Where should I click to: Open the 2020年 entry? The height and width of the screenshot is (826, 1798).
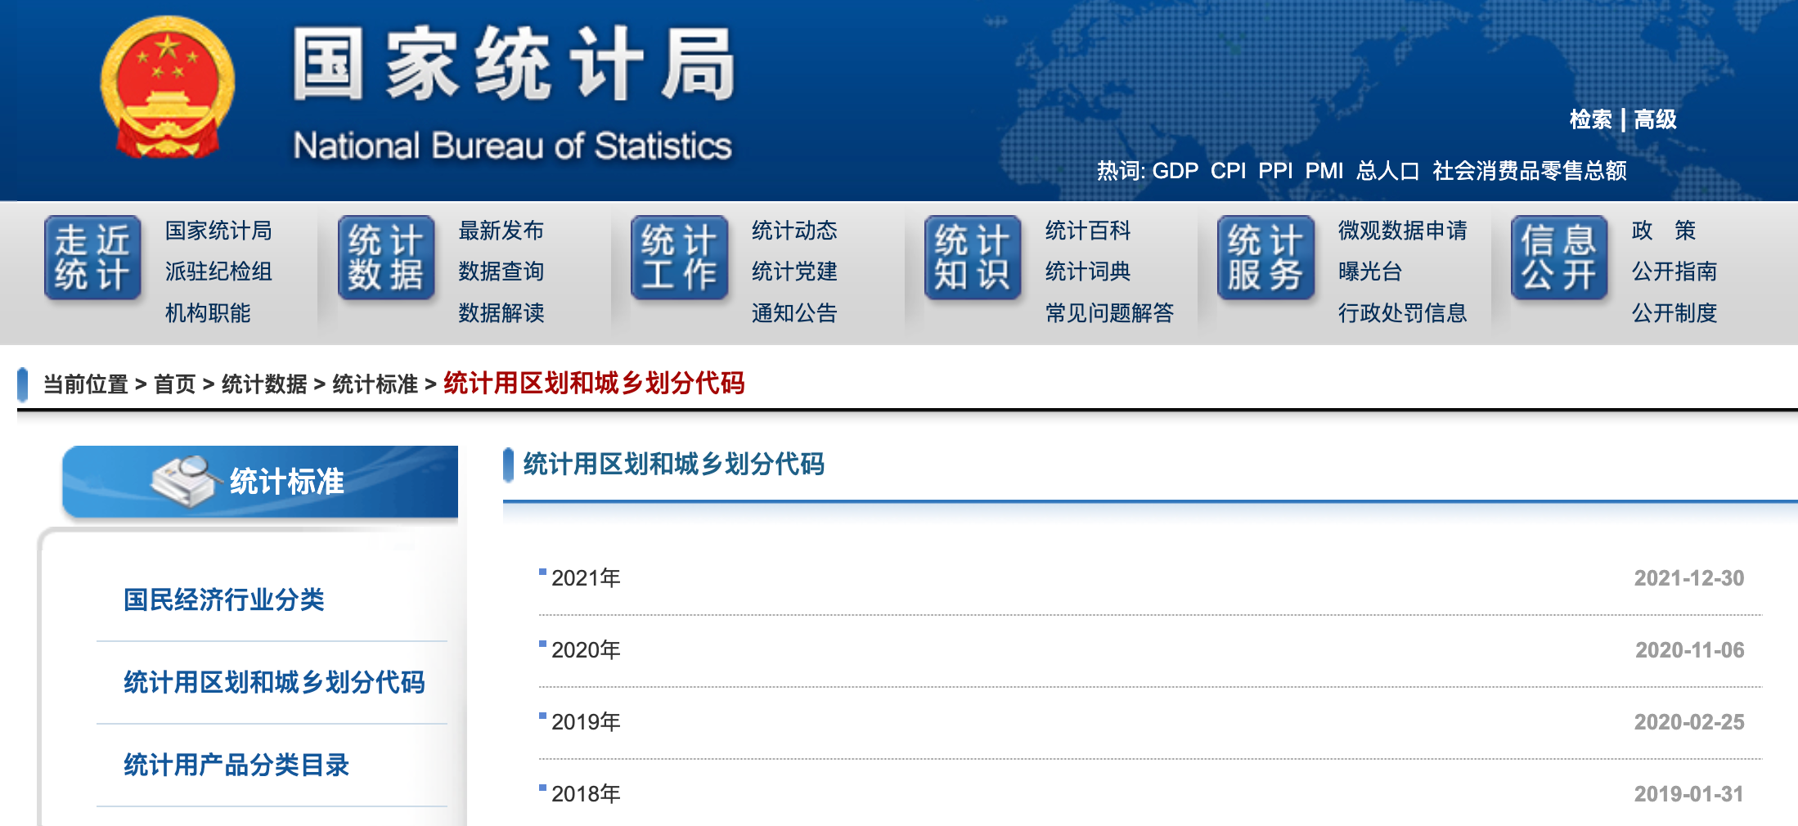tap(586, 650)
